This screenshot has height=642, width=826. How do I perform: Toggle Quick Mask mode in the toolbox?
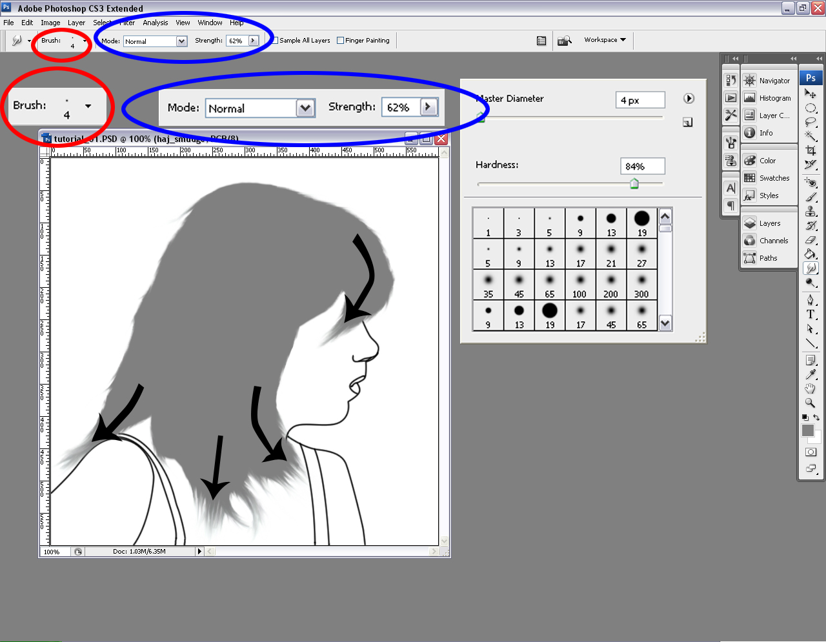[811, 452]
